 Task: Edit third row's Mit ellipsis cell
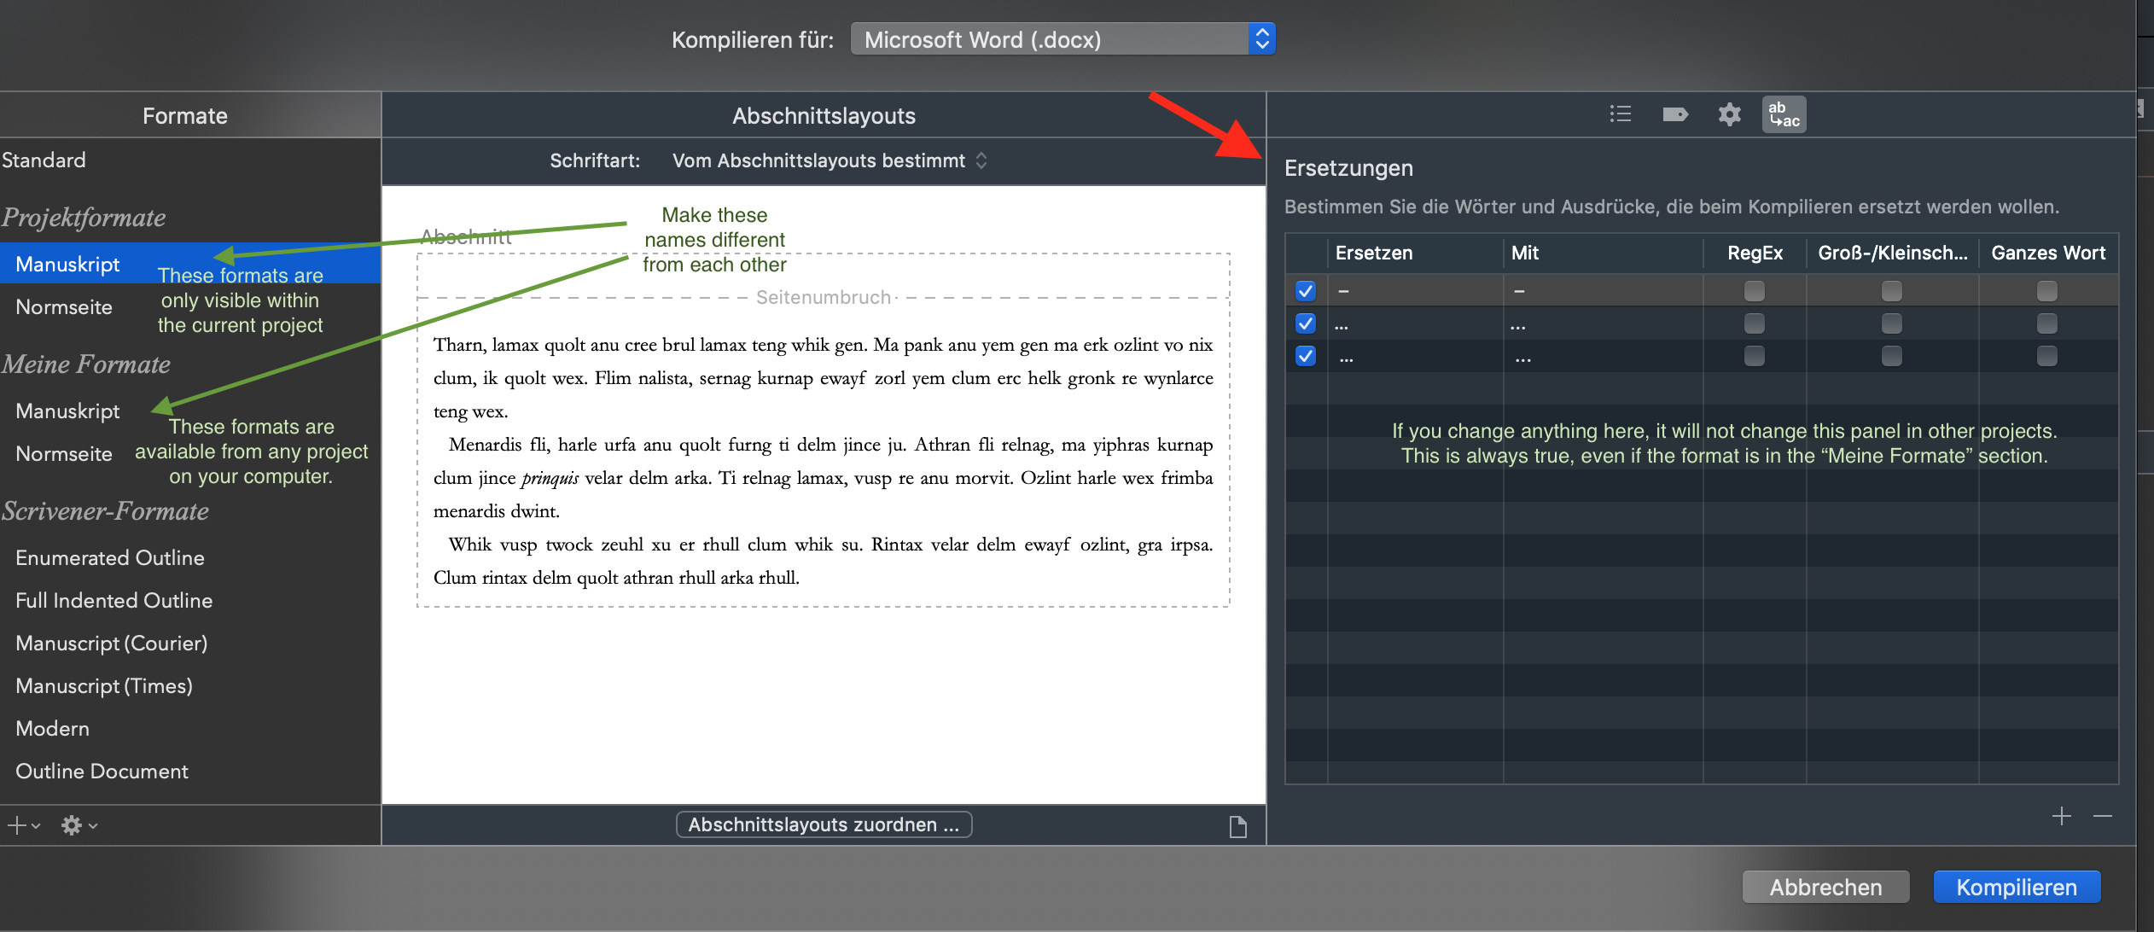[x=1603, y=357]
